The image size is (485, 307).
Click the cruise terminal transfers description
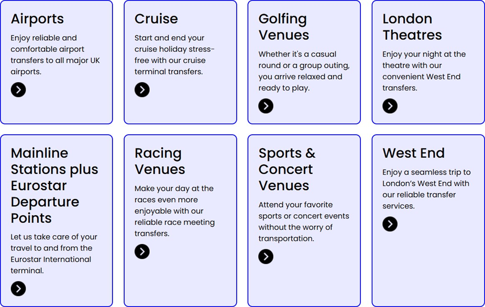[x=174, y=54]
